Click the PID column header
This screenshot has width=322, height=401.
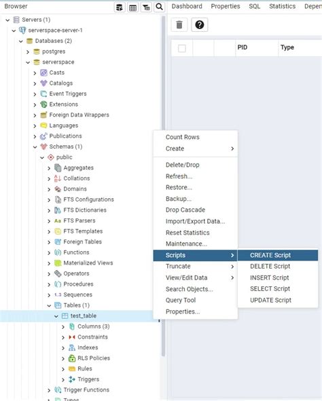tap(242, 47)
